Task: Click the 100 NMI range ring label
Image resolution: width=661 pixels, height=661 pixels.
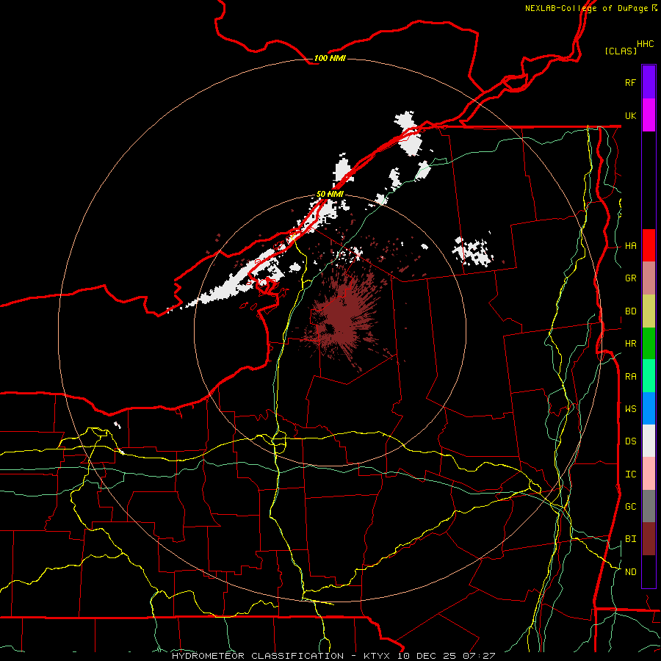Action: [330, 58]
